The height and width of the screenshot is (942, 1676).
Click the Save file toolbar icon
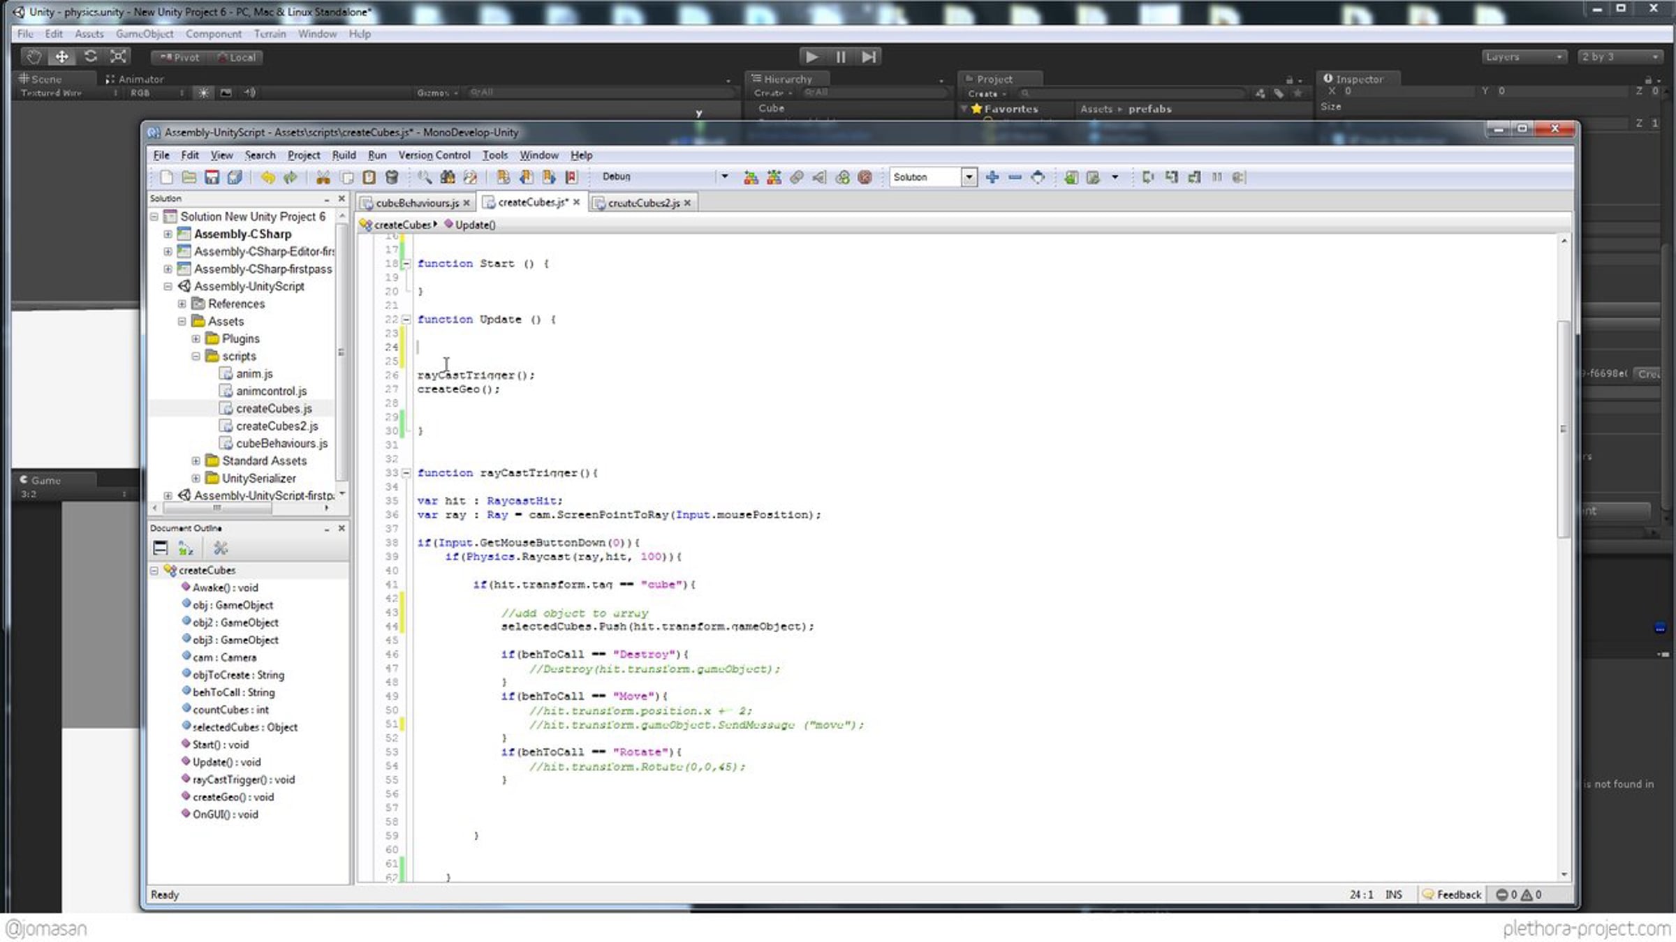[x=212, y=177]
